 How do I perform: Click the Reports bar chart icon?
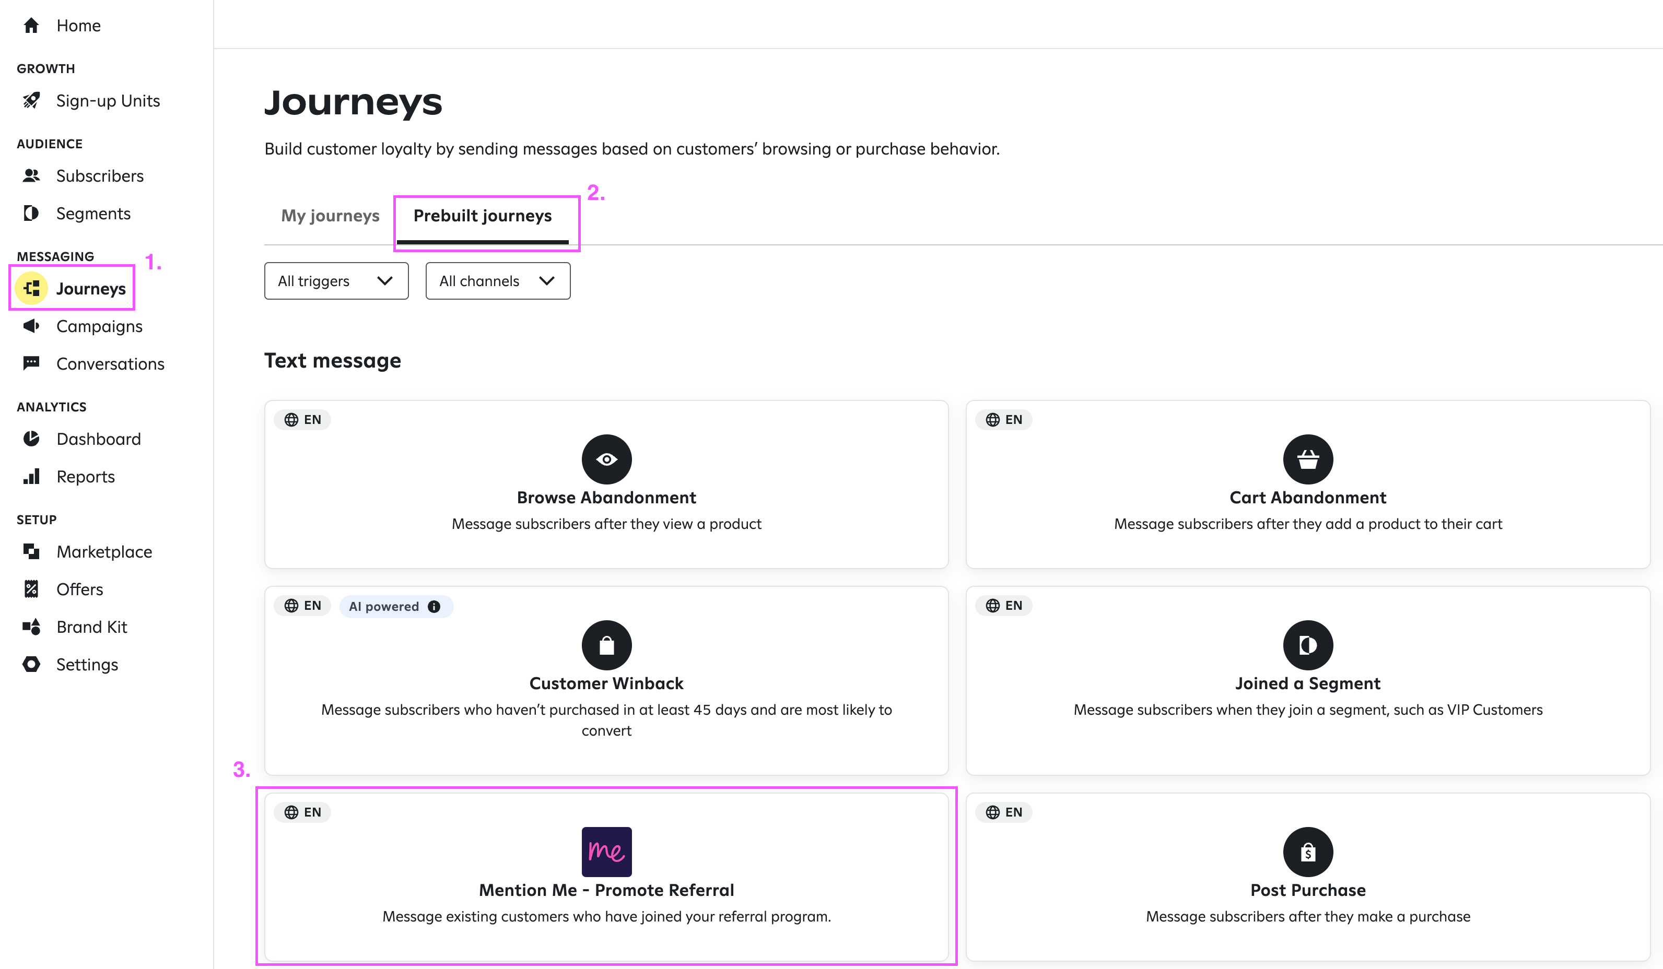[x=31, y=476]
